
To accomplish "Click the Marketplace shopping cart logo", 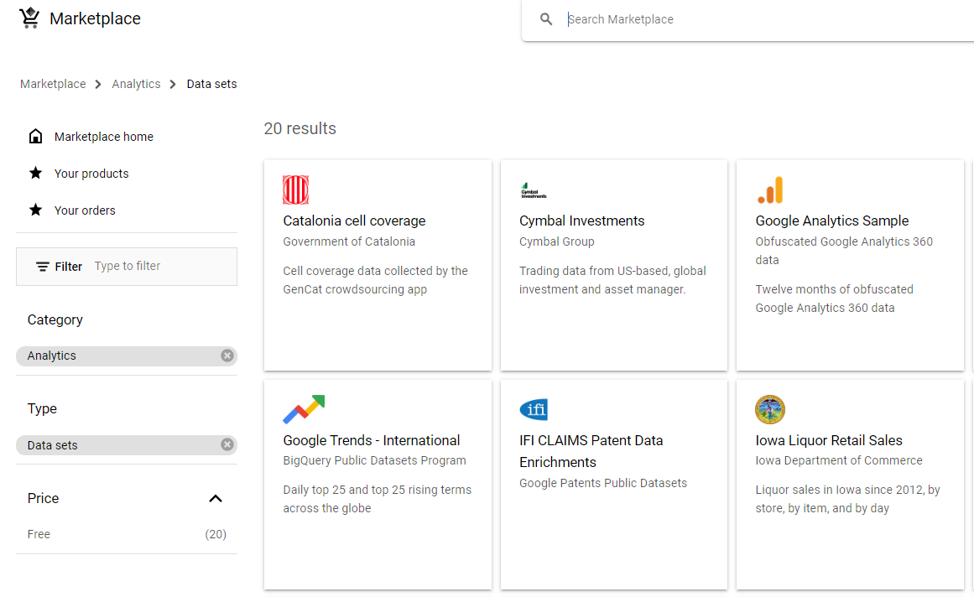I will (29, 17).
